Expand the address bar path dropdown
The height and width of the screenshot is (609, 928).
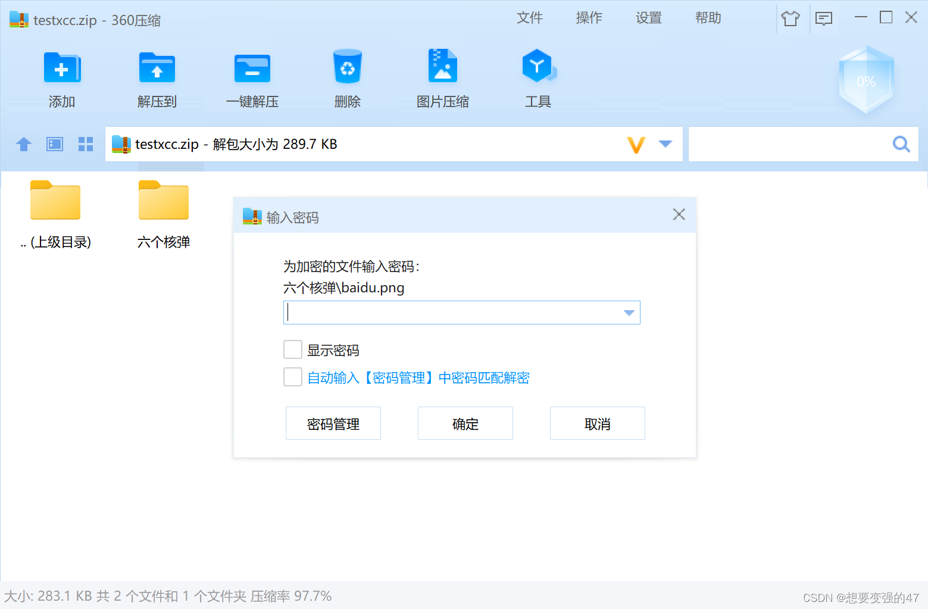(665, 144)
